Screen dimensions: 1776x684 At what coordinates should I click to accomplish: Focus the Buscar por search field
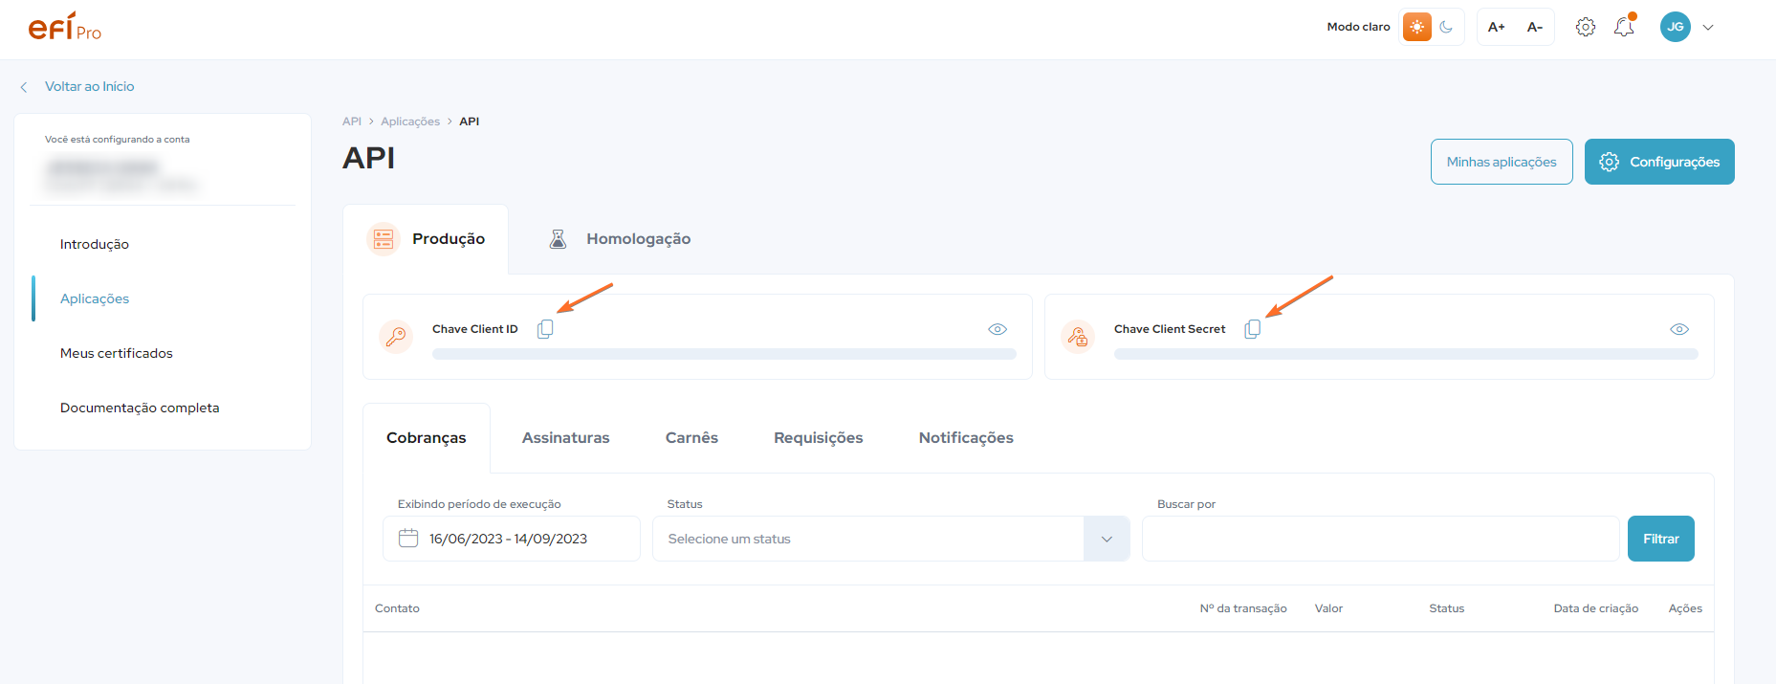click(1379, 539)
